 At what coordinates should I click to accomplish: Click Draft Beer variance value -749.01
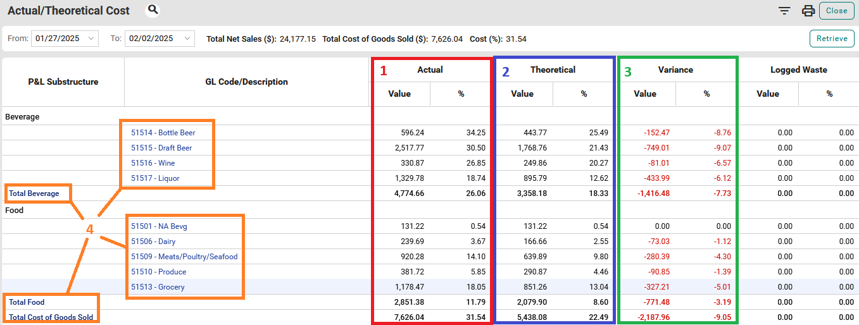656,148
